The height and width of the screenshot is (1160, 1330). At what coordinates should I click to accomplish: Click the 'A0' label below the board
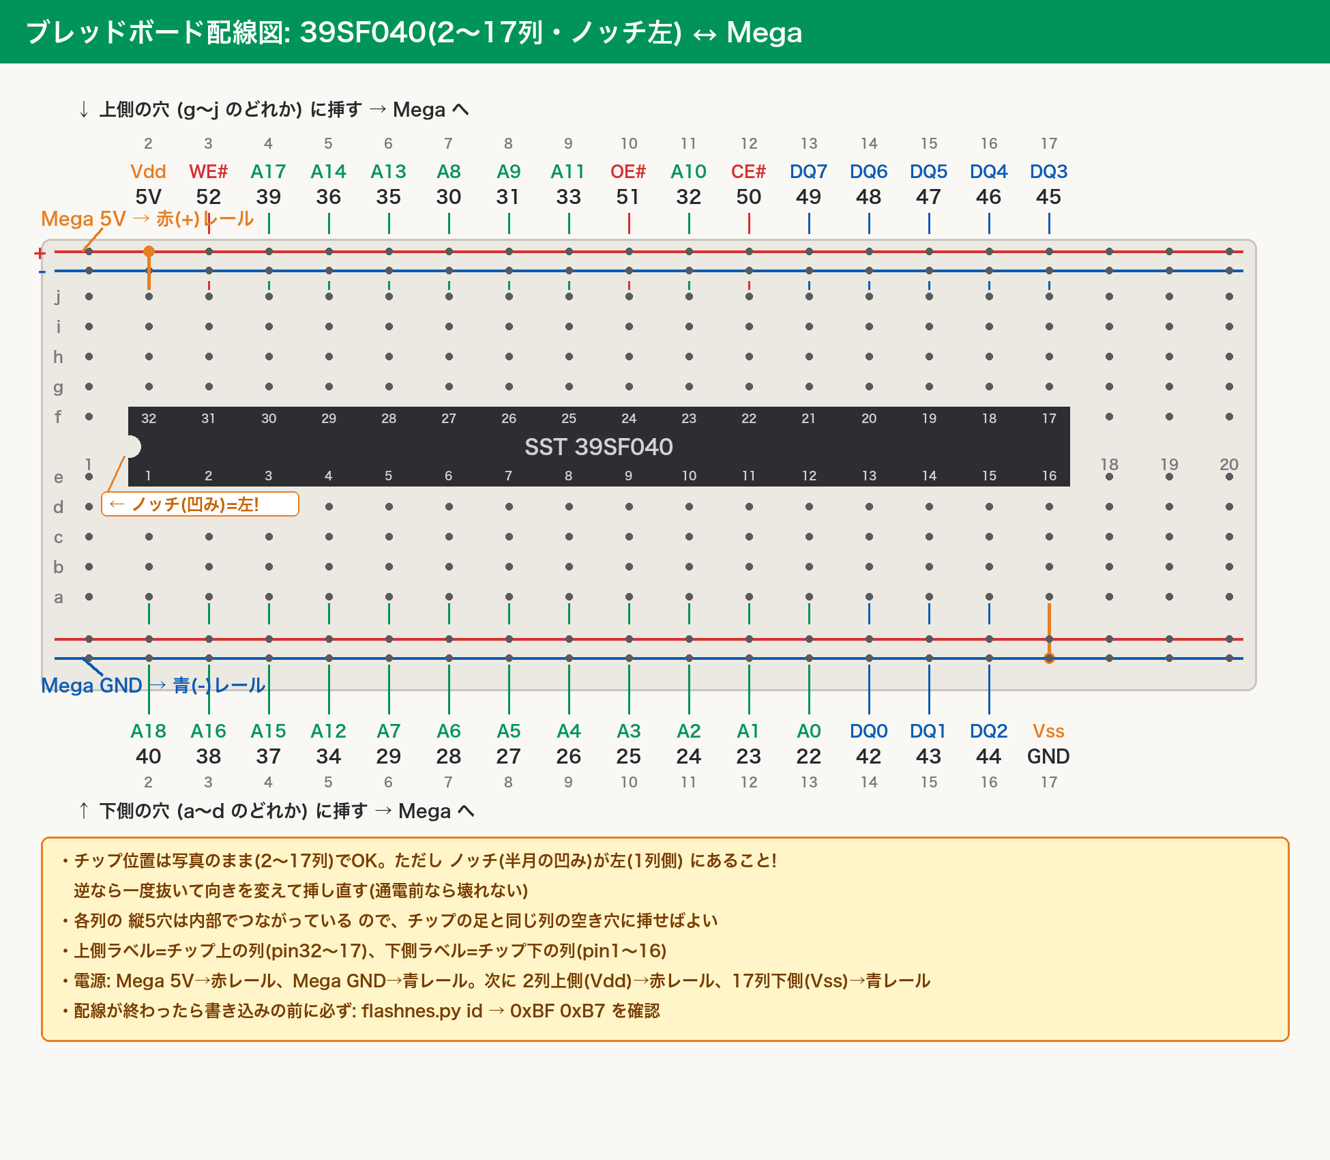click(x=808, y=731)
